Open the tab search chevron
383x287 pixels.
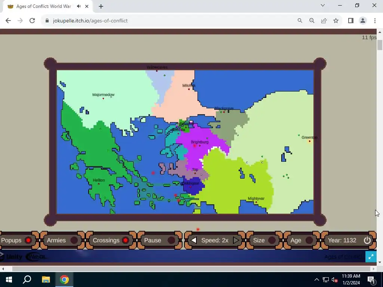[323, 5]
